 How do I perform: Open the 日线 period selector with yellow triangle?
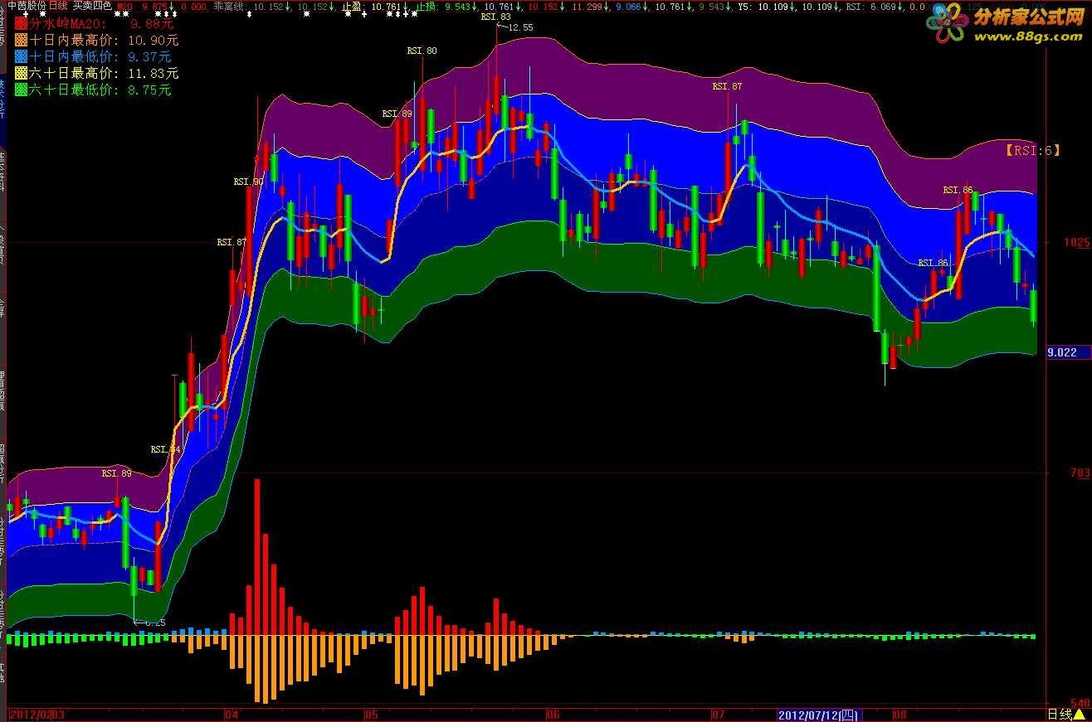(x=1066, y=714)
